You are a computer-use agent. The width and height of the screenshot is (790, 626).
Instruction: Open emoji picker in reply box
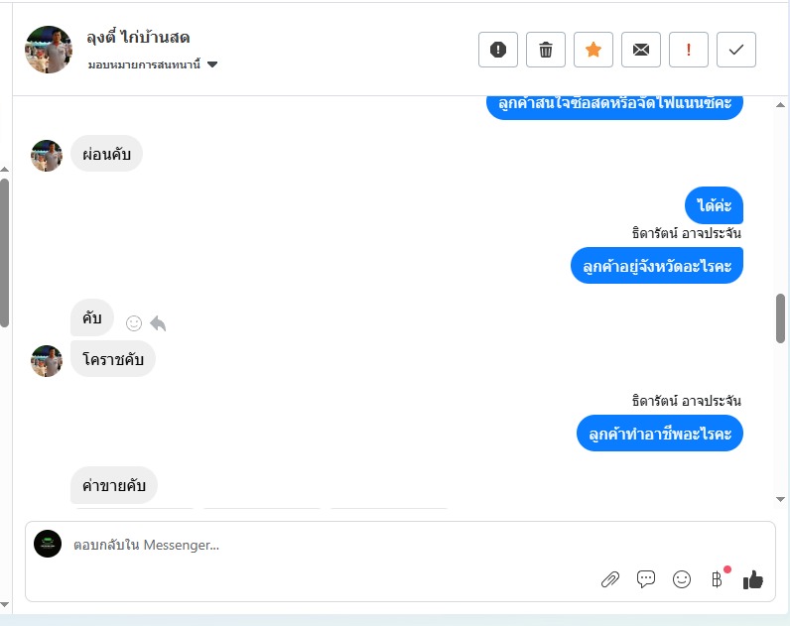click(682, 579)
